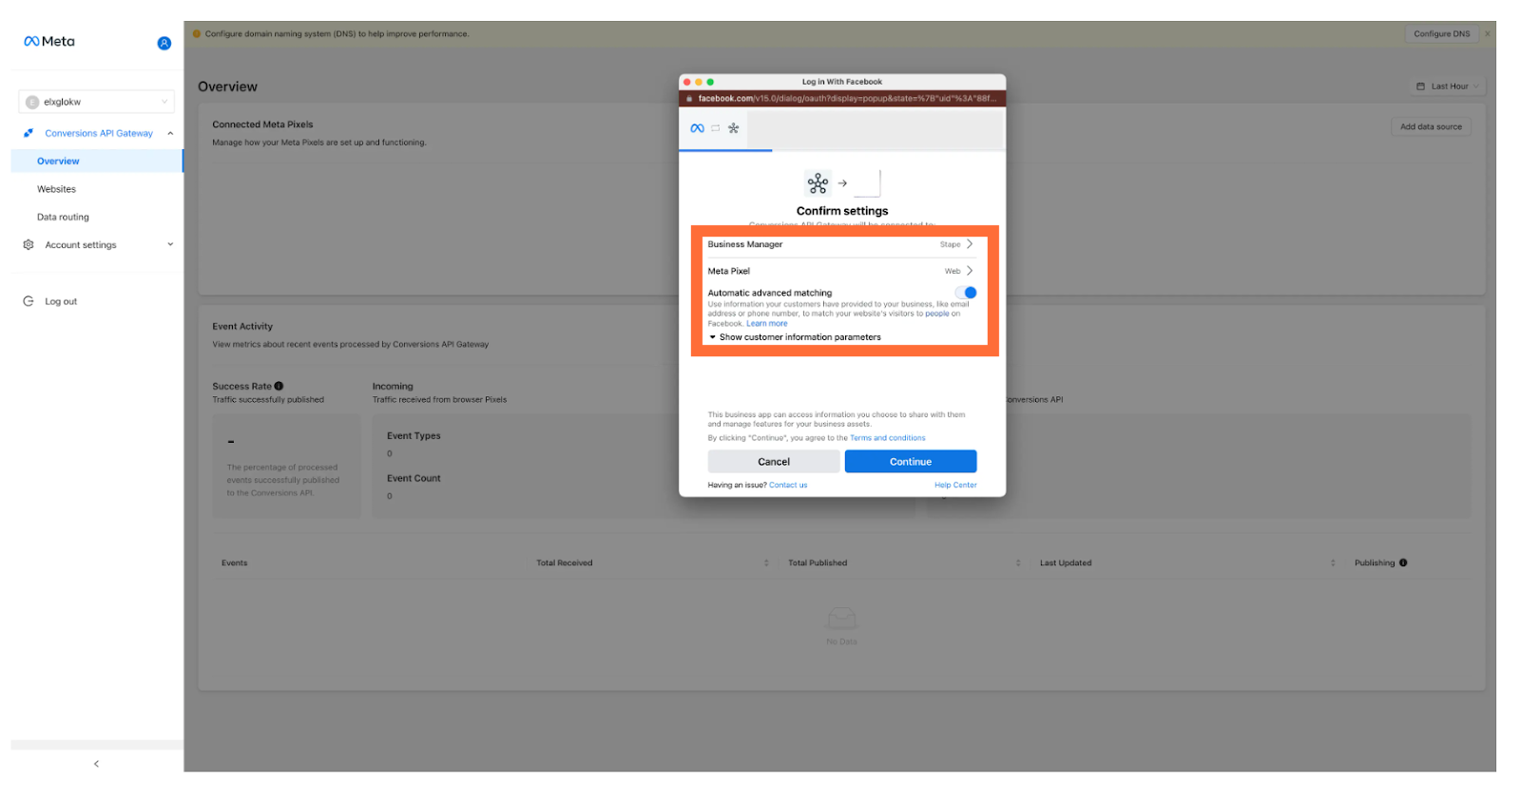Viewport: 1521px width, 802px height.
Task: Open the user profile avatar icon
Action: [x=164, y=43]
